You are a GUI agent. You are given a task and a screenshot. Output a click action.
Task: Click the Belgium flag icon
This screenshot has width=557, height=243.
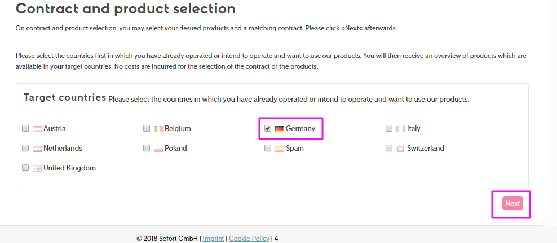(158, 129)
